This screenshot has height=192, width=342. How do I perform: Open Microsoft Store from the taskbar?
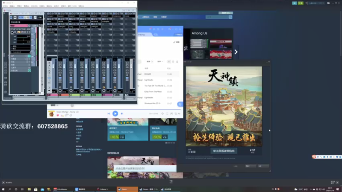(x=35, y=189)
